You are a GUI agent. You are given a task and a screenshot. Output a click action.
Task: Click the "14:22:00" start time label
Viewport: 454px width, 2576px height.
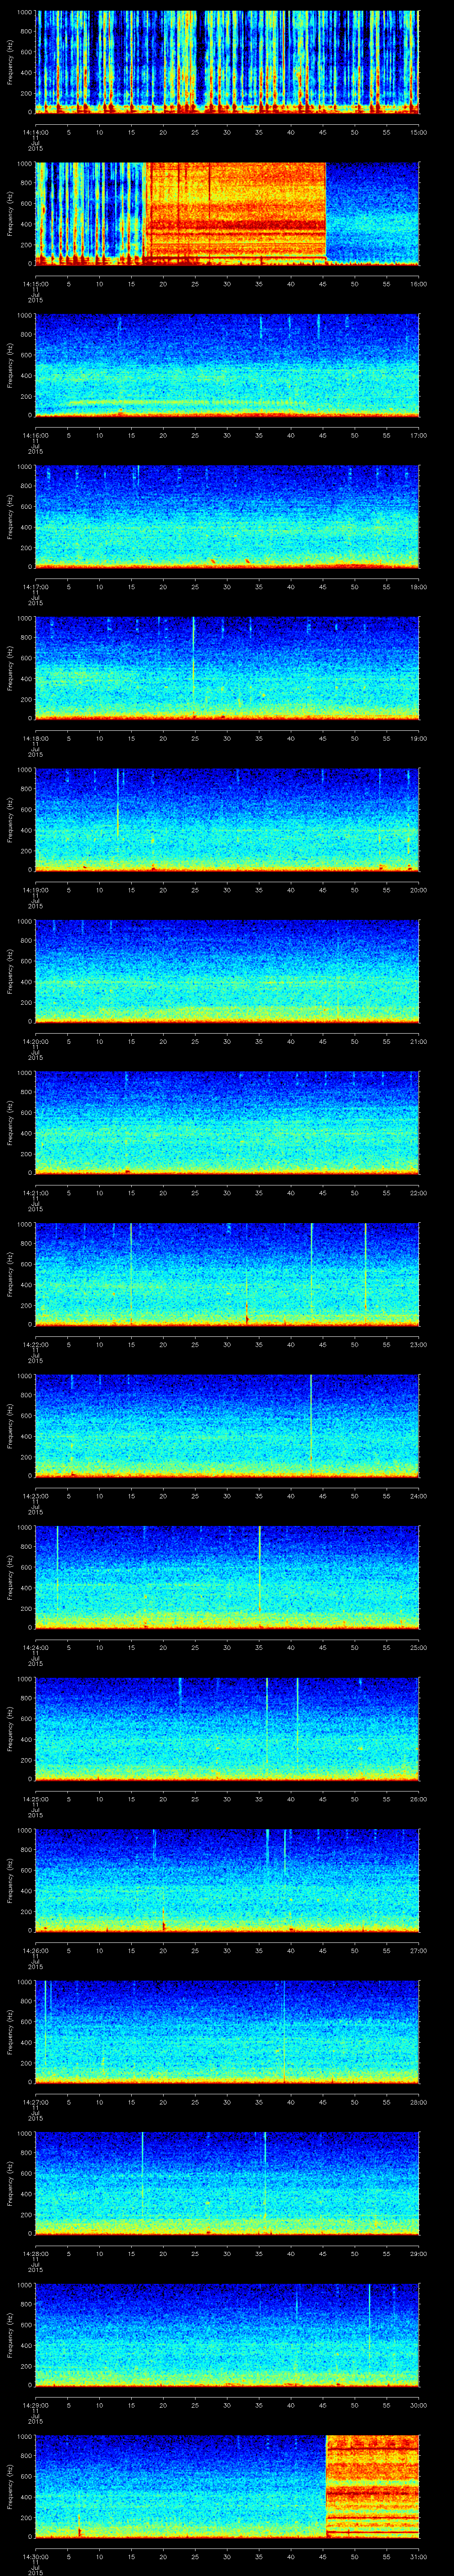(35, 1344)
